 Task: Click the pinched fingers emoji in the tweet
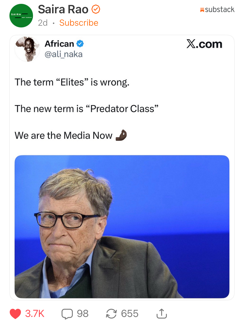(x=121, y=135)
